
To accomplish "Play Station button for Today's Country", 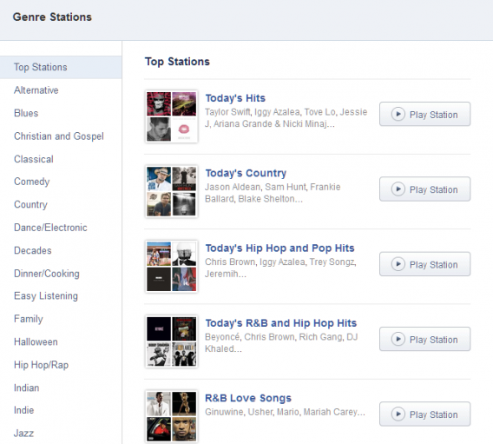I will [424, 189].
